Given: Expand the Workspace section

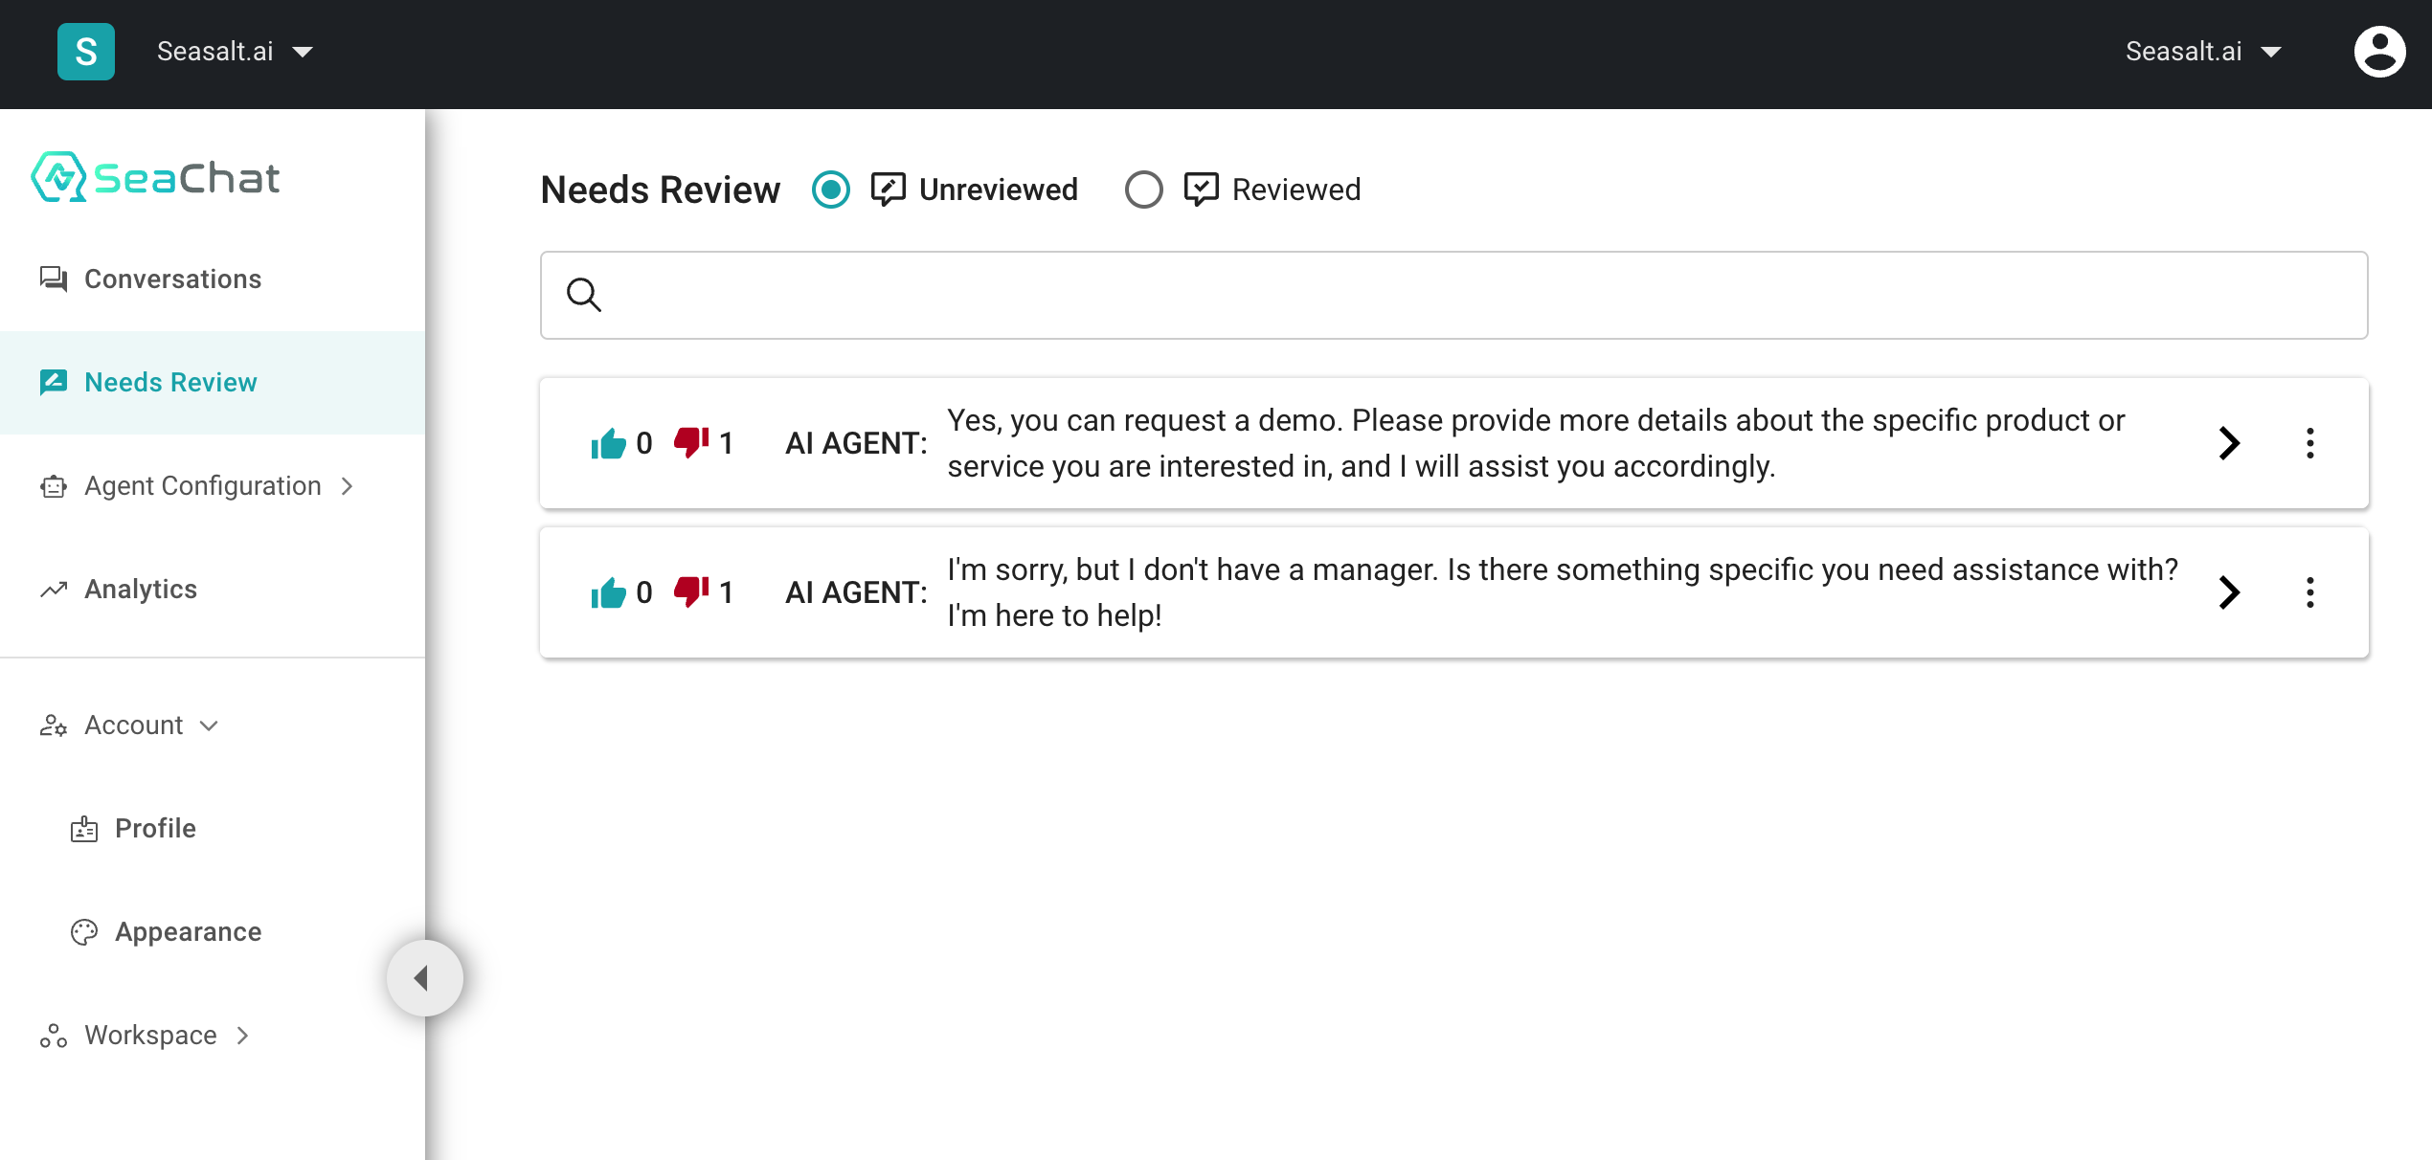Looking at the screenshot, I should (241, 1036).
